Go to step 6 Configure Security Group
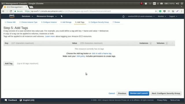 click(x=99, y=22)
